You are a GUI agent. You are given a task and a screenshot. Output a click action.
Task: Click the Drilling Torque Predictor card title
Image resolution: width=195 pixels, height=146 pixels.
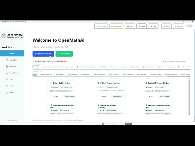pyautogui.click(x=110, y=83)
